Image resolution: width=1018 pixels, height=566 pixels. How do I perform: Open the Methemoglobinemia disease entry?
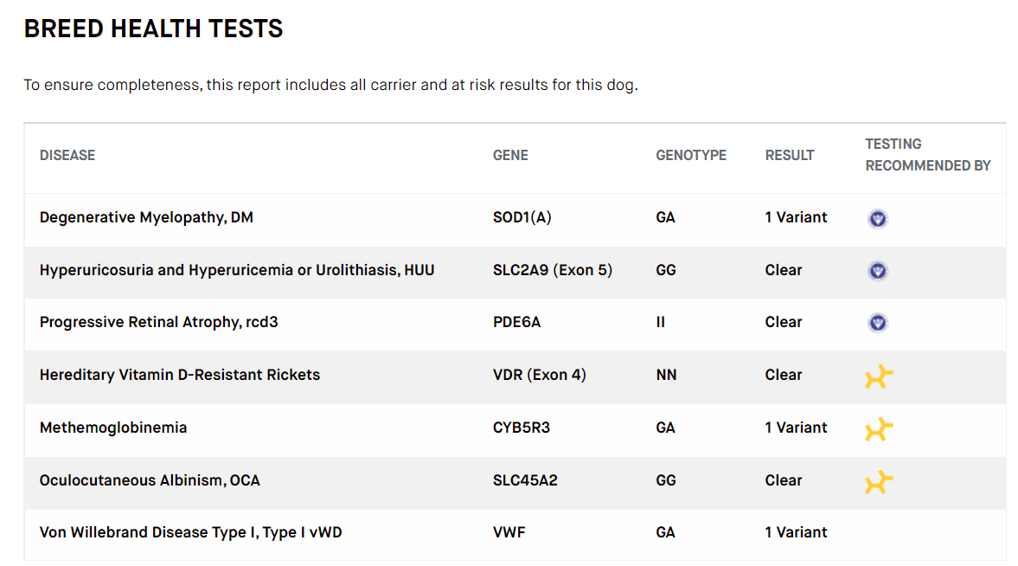pyautogui.click(x=113, y=428)
